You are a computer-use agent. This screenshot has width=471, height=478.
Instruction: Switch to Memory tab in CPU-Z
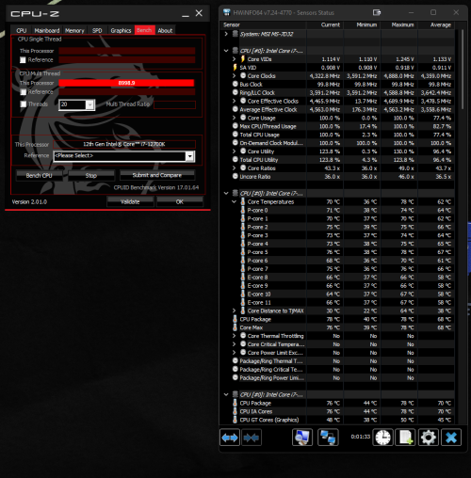click(x=74, y=30)
